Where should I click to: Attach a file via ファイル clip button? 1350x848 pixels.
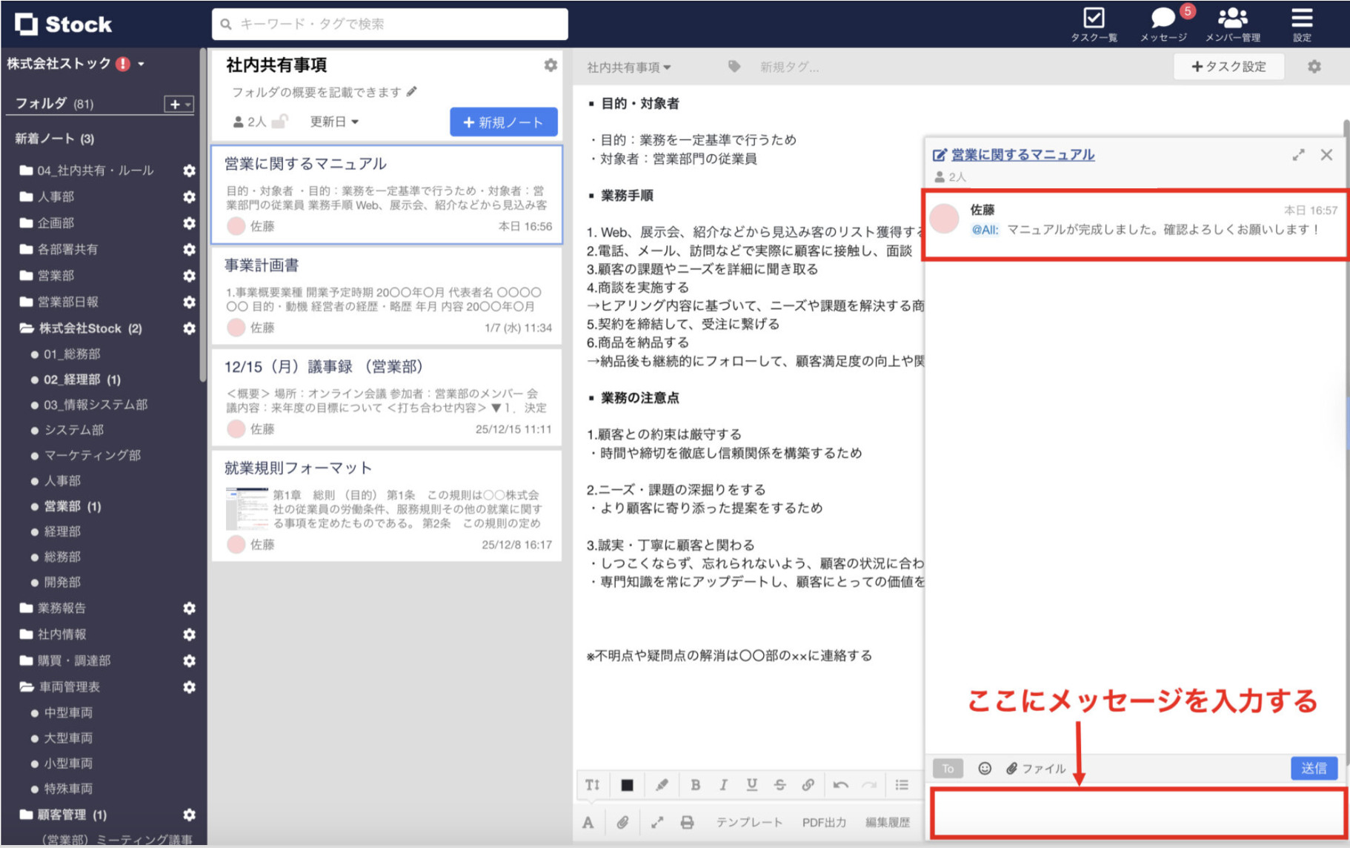(x=1036, y=769)
